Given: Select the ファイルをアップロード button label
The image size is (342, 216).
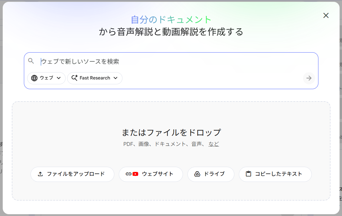Looking at the screenshot, I should click(x=76, y=174).
